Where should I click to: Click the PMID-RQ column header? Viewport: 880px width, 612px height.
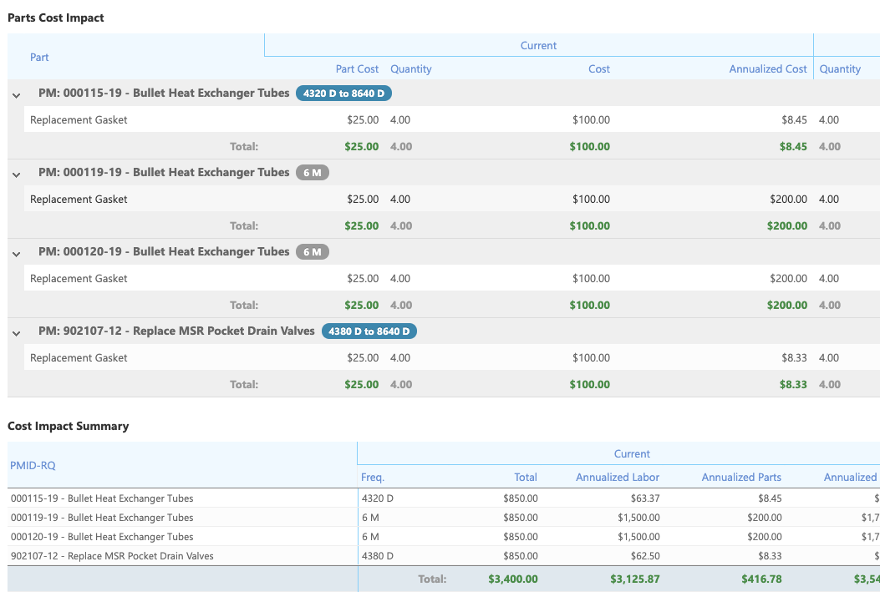click(33, 465)
